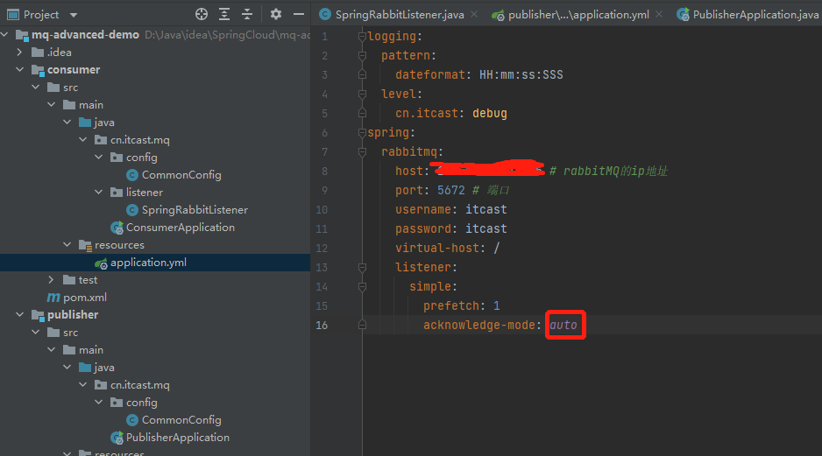
Task: Click the consumer java source folder icon
Action: coord(85,122)
